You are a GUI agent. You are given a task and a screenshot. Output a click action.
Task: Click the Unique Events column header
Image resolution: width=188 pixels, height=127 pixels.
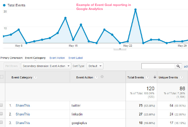[168, 77]
